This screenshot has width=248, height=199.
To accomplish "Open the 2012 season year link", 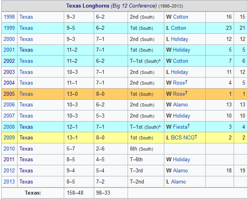I will 10,171.
